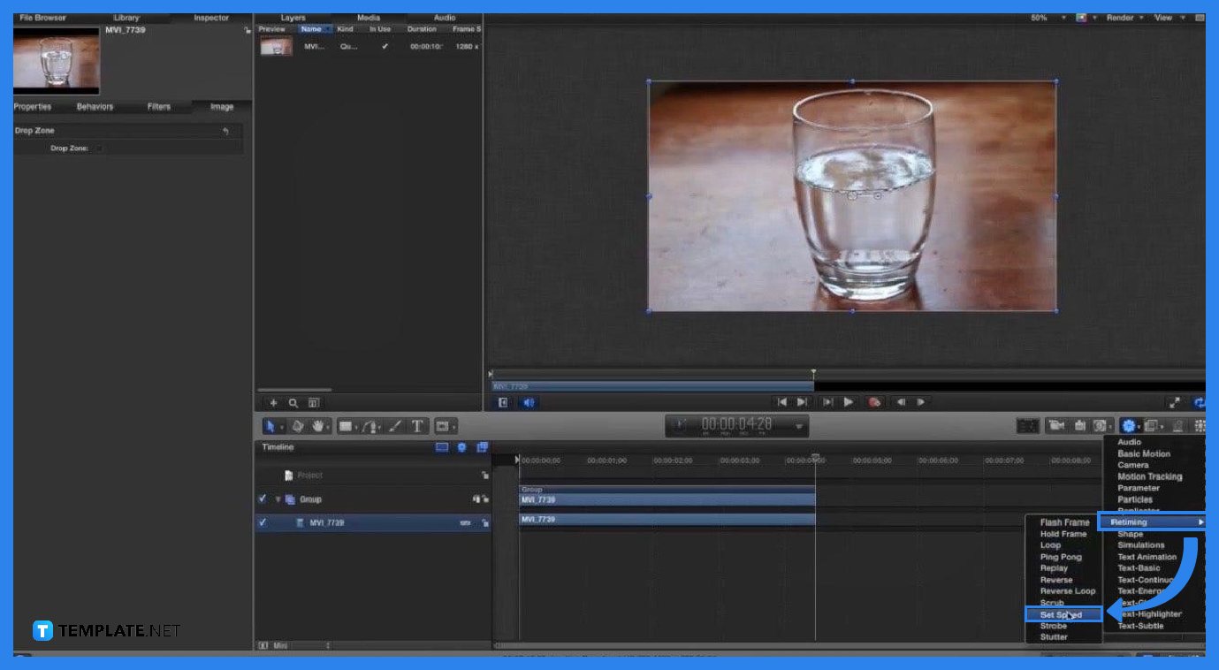Select the Text tool
This screenshot has width=1219, height=670.
pyautogui.click(x=417, y=426)
